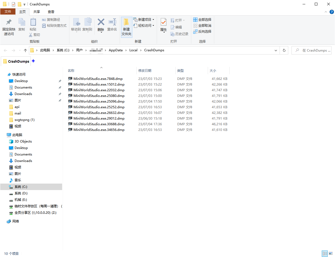Click the Copy path button
Viewport: 335px width, 257px height.
[x=51, y=20]
